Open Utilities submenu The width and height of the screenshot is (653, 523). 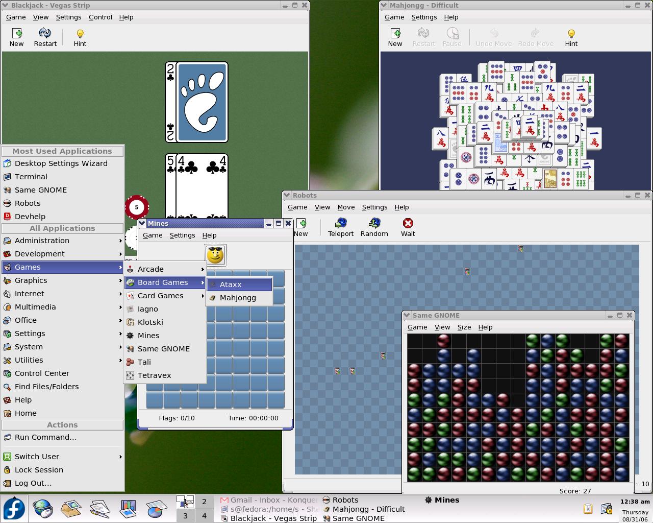(62, 360)
